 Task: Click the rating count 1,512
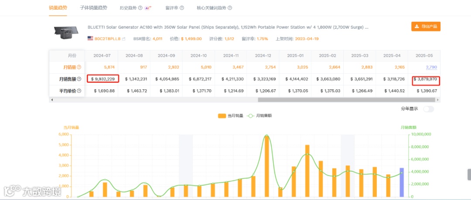[229, 39]
